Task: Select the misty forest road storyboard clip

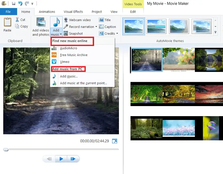Action: tap(147, 60)
